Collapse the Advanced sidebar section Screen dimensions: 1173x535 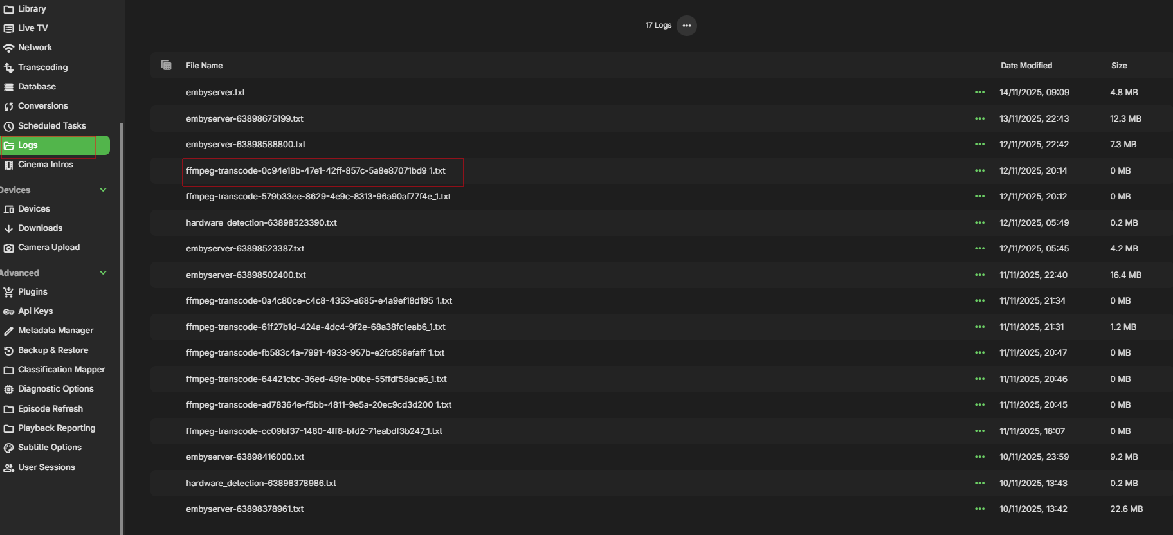click(x=103, y=273)
